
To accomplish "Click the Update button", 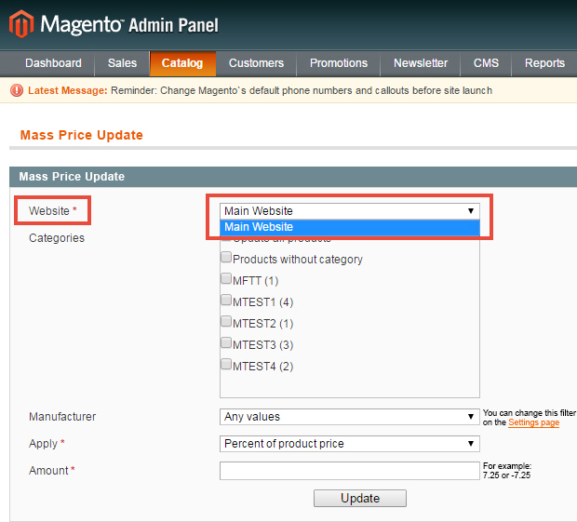I will point(360,498).
